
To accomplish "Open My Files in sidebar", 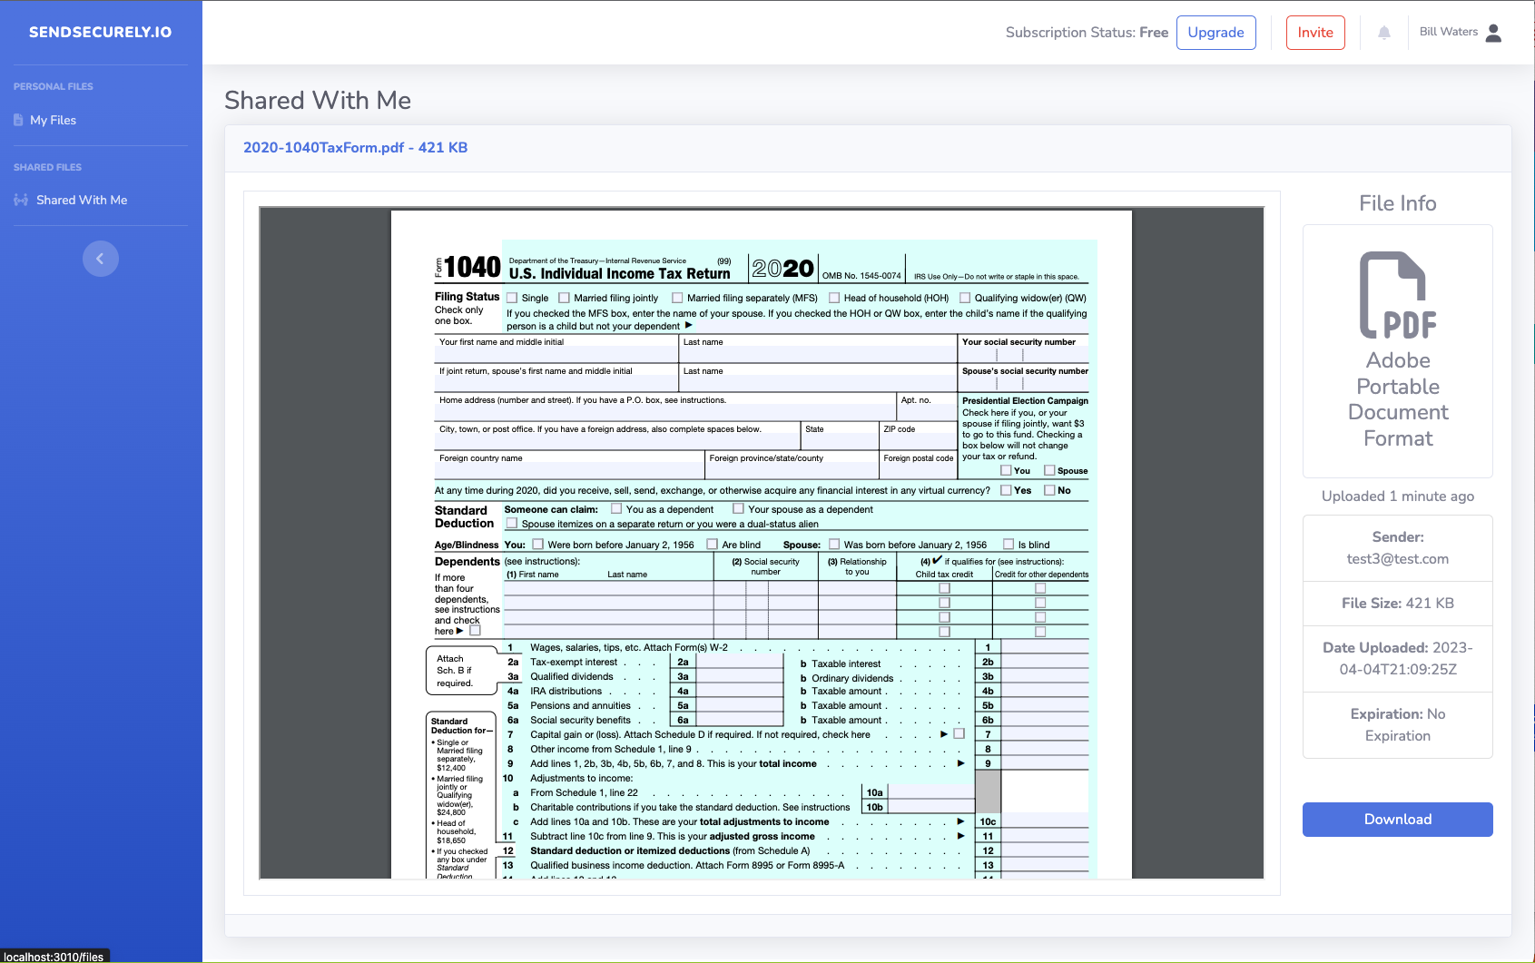I will click(53, 120).
